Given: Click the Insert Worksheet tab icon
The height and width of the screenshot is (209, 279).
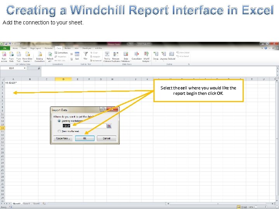Looking at the screenshot, I should [x=44, y=204].
